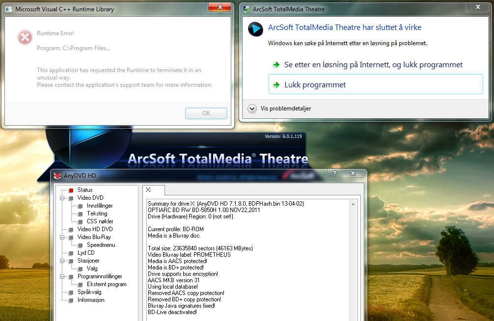
Task: Click 'Video Blu-ray label: PROMETHEUS' line
Action: point(189,255)
